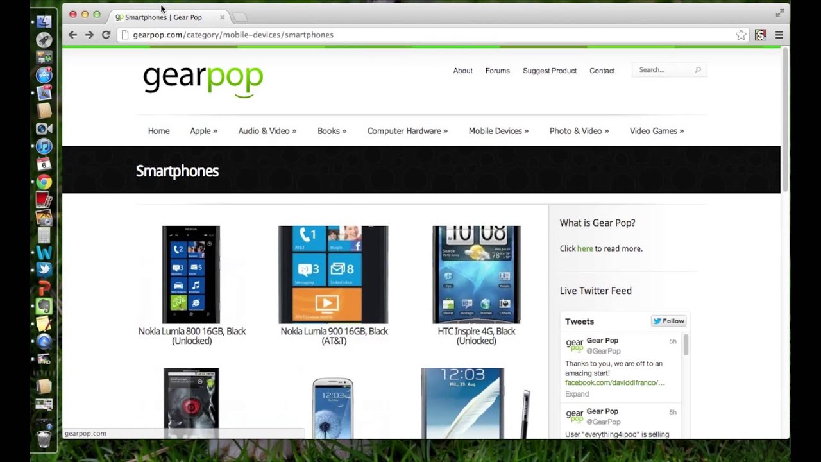This screenshot has height=462, width=821.
Task: Switch to Google Chrome in the Dock
Action: pyautogui.click(x=44, y=182)
